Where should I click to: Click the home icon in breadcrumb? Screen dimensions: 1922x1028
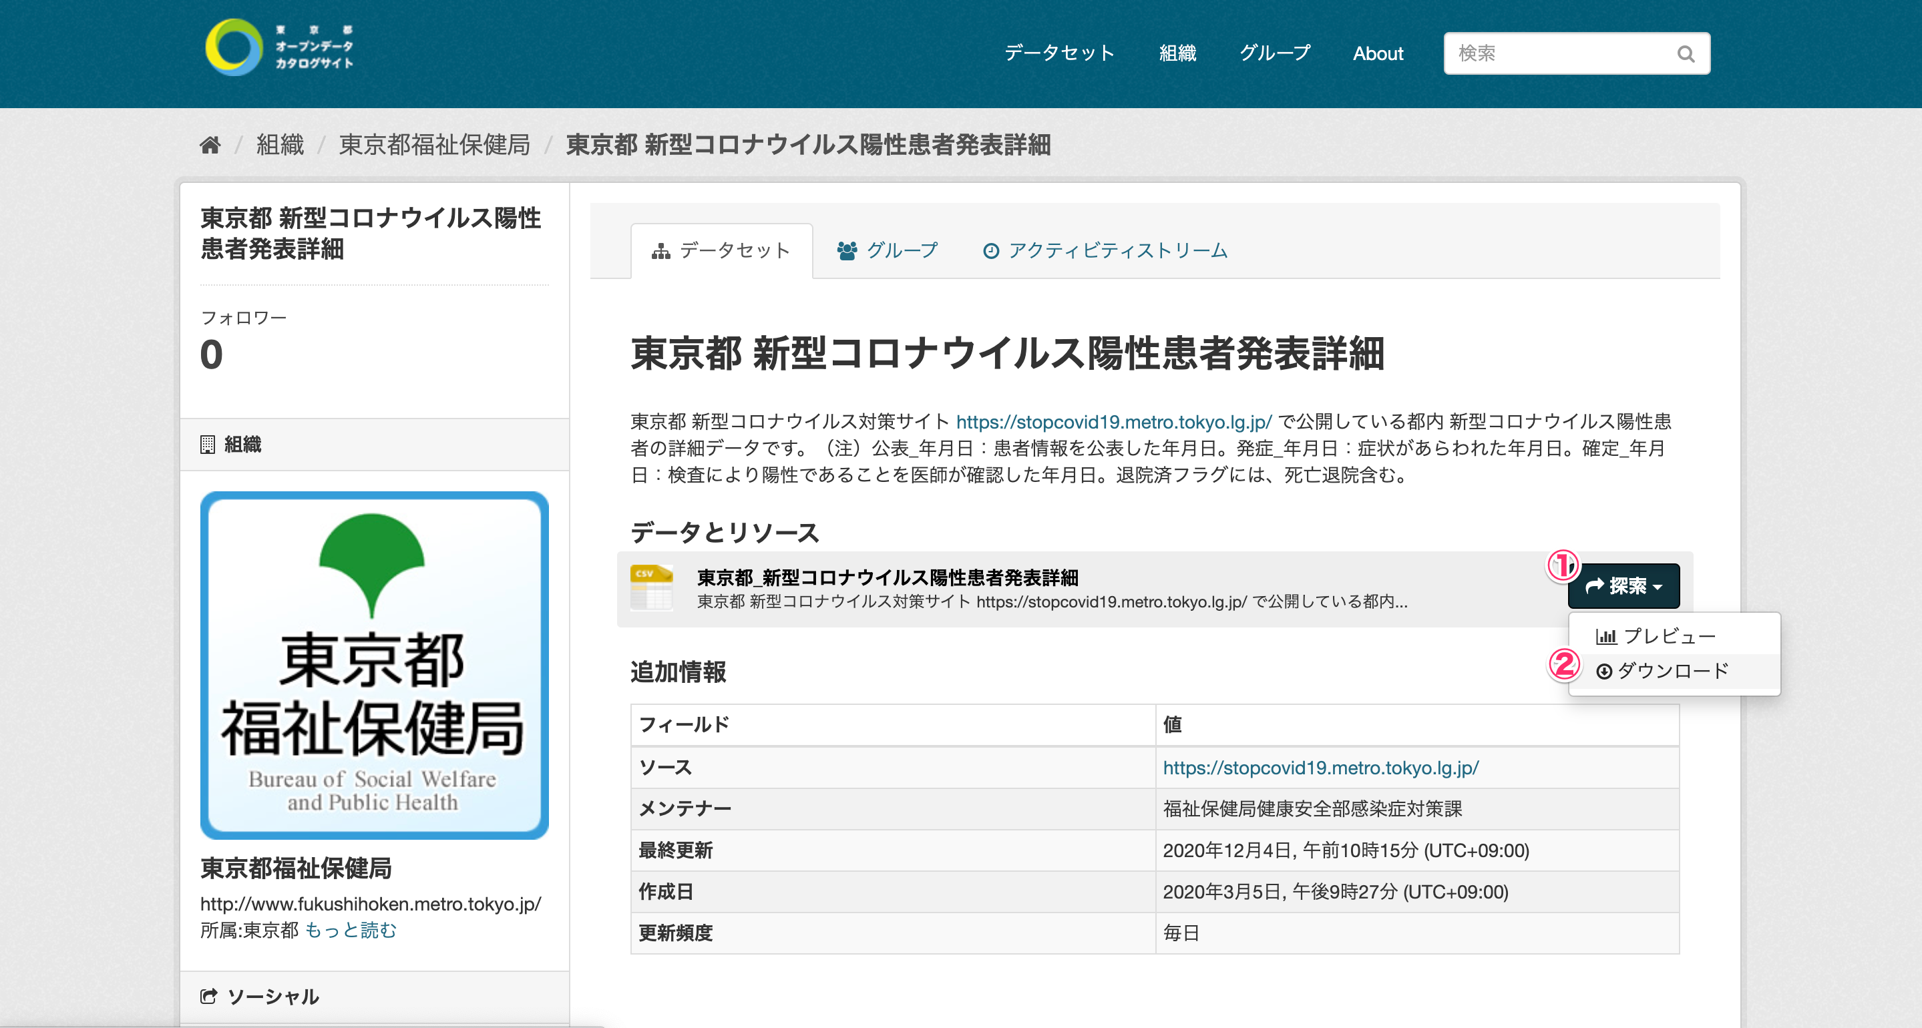(210, 145)
